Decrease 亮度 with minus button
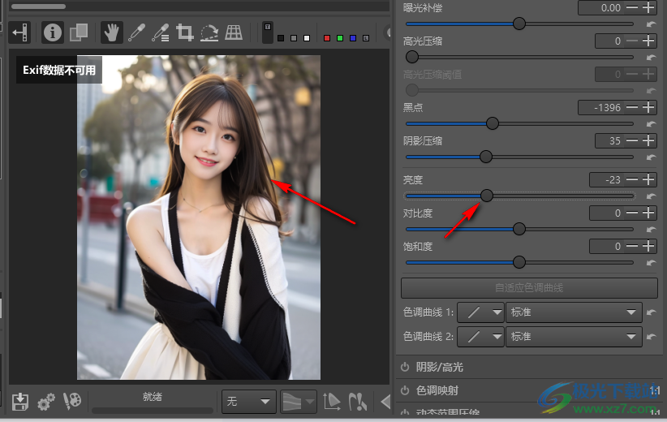The image size is (667, 422). (x=632, y=179)
